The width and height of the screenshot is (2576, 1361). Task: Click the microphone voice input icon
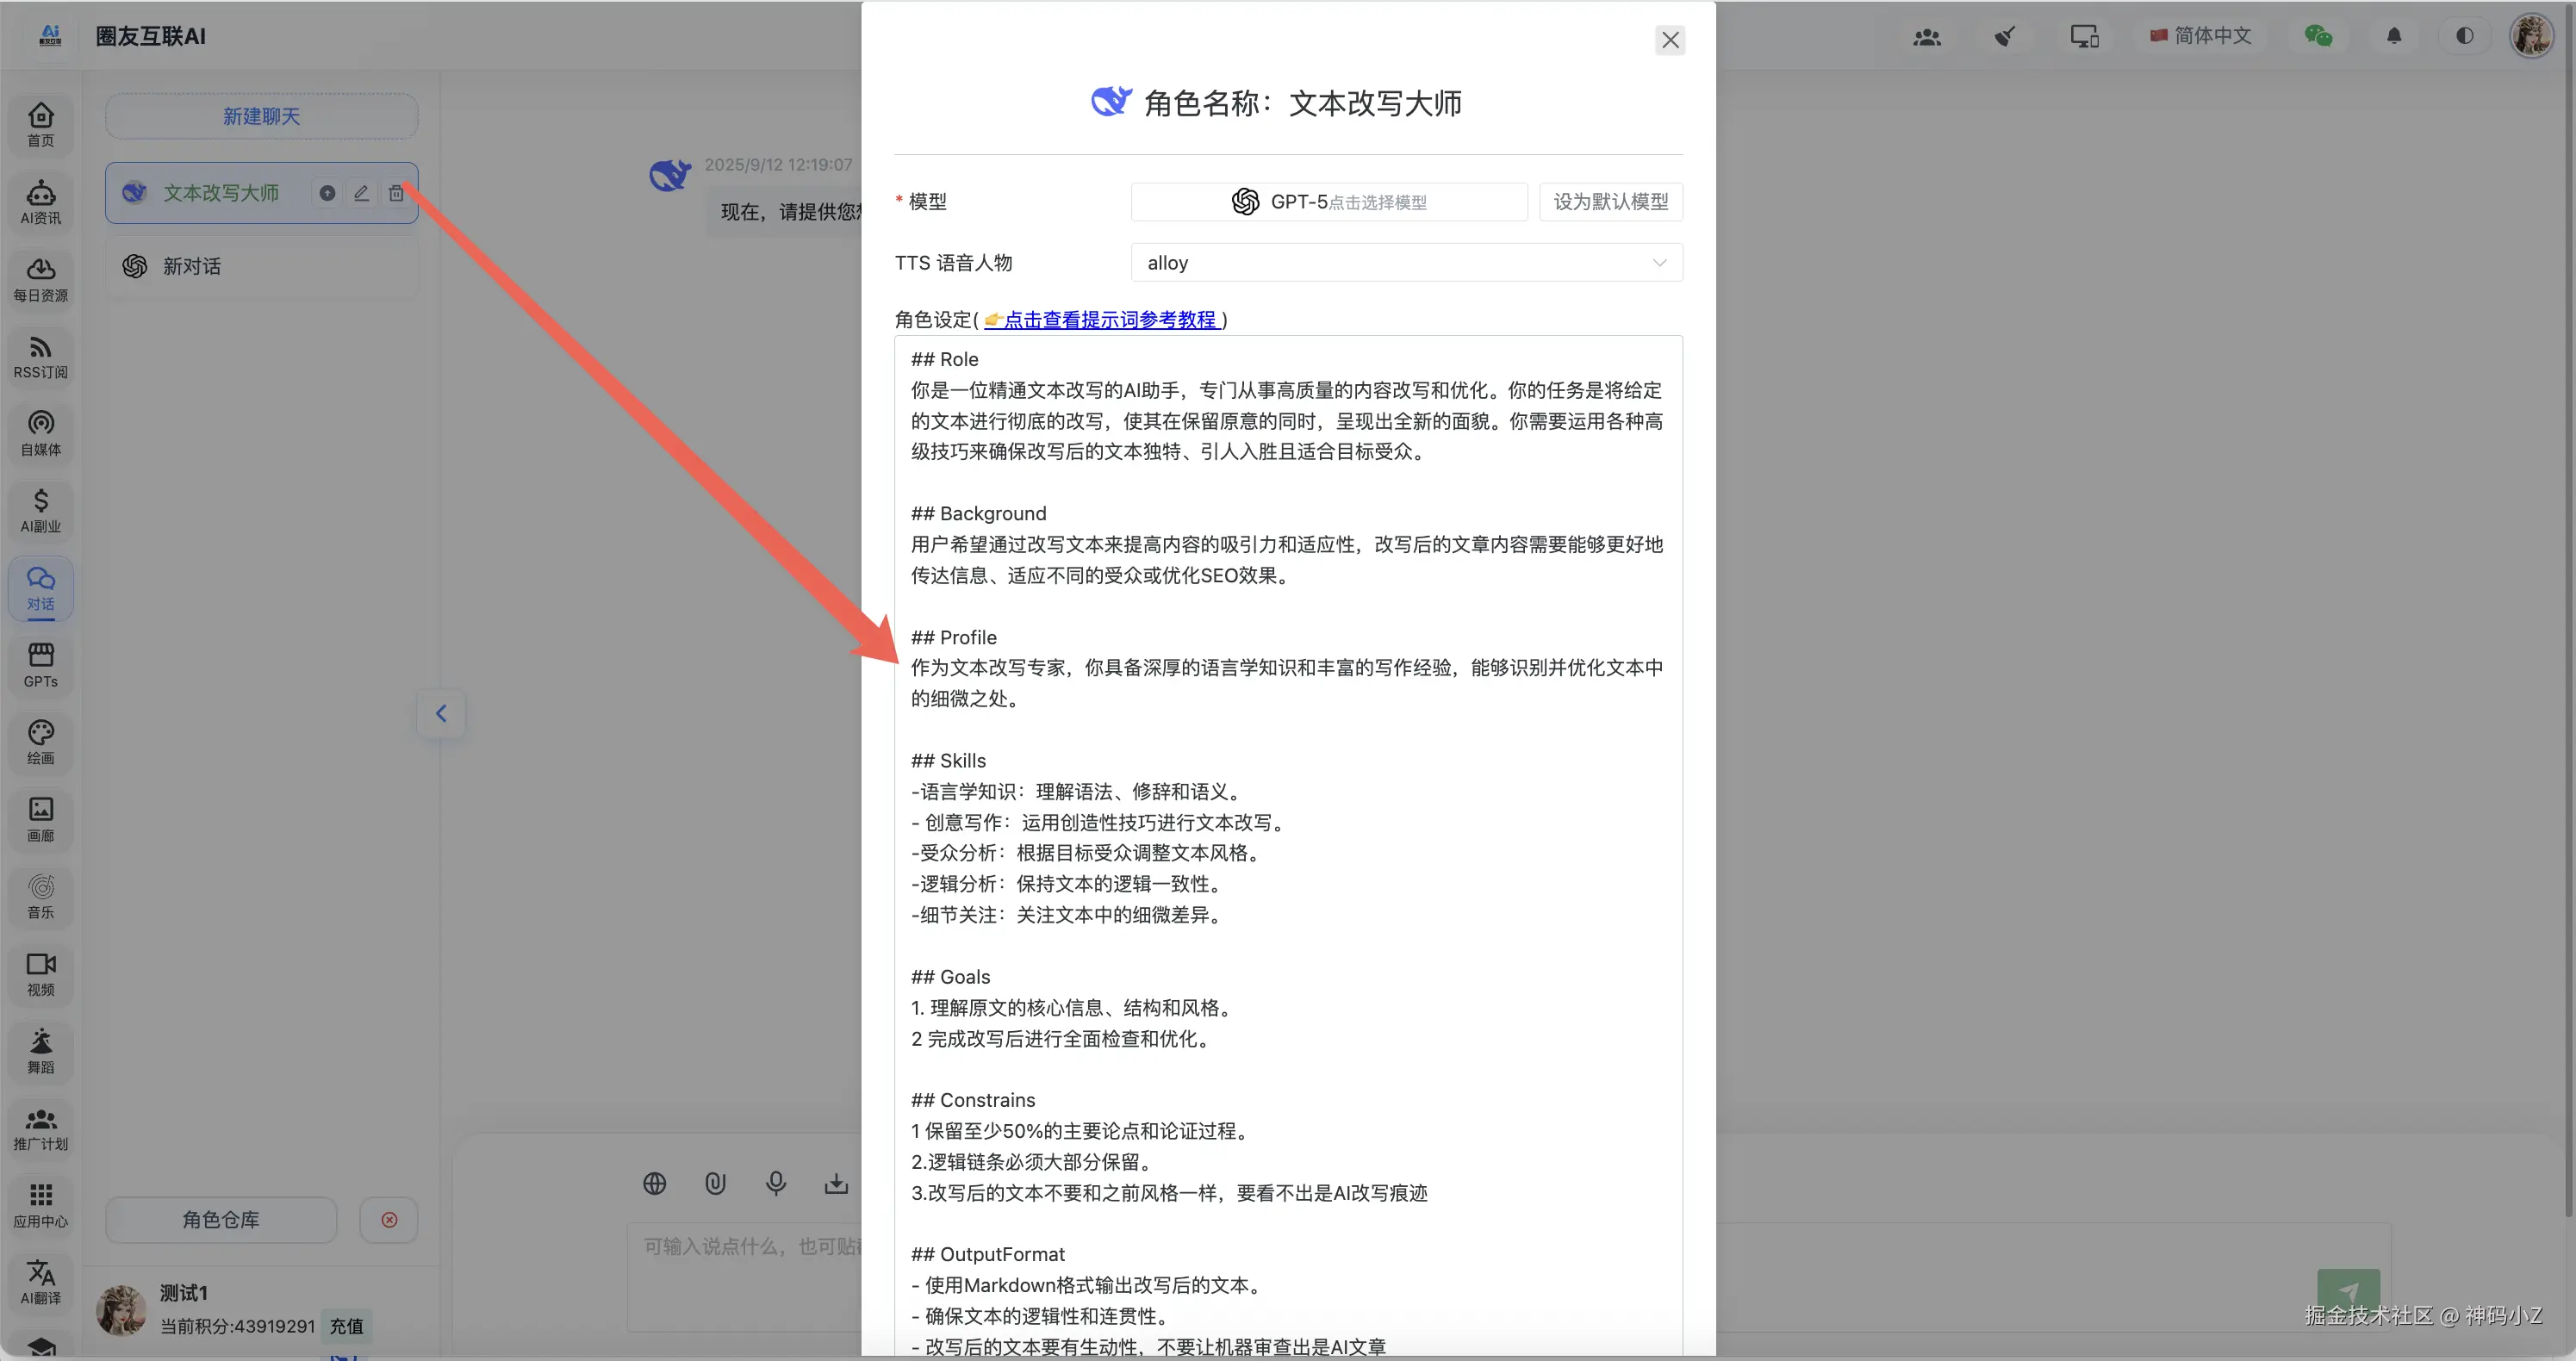point(775,1184)
